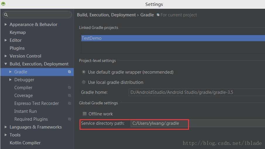Collapse Build, Execution, Deployment section
Viewport: 265px width, 149px height.
click(x=6, y=64)
